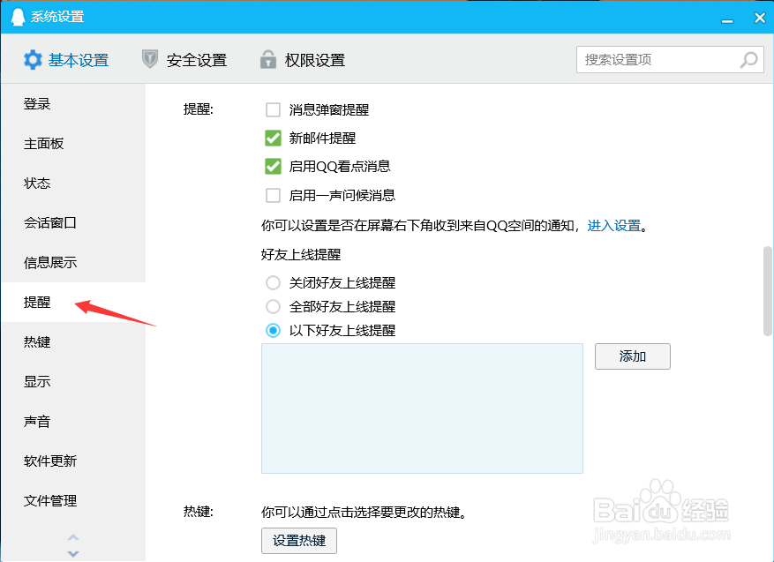Click sidebar scroll down chevron
This screenshot has width=774, height=562.
pos(73,553)
